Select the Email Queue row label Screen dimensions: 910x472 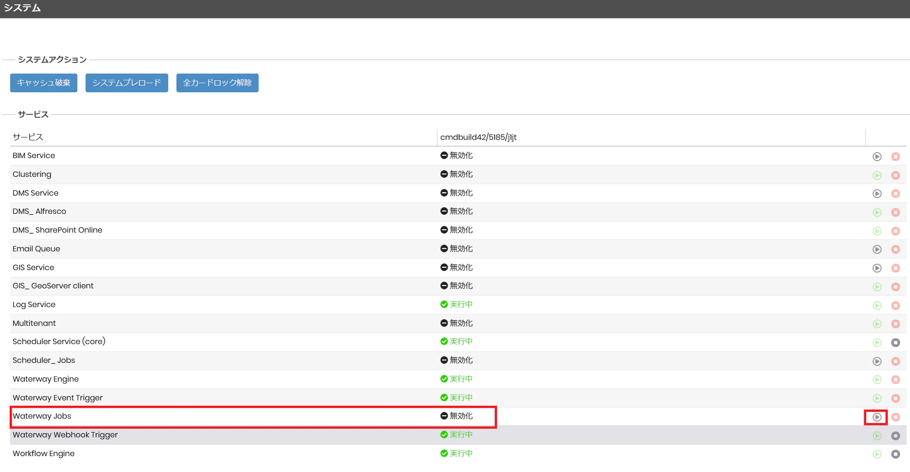(37, 248)
